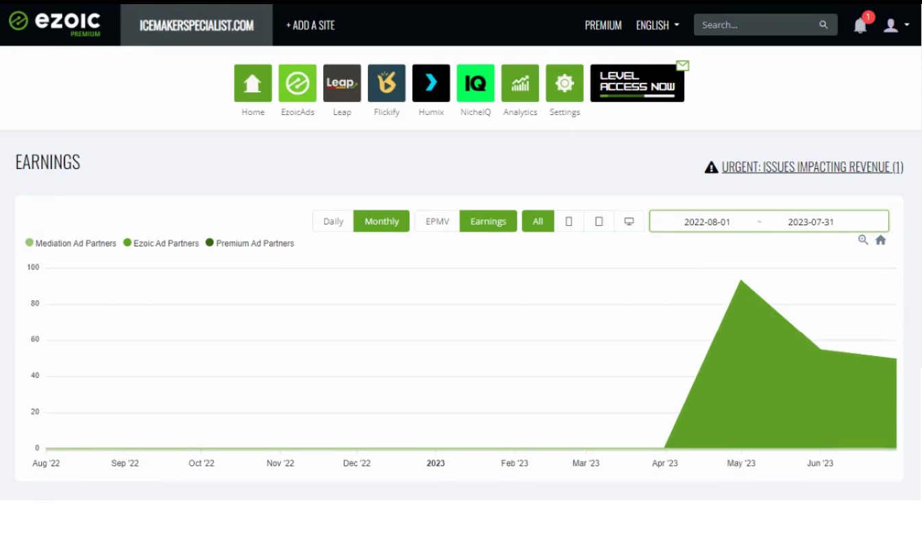The width and height of the screenshot is (922, 545).
Task: Open the NicheIQ app icon
Action: point(475,84)
